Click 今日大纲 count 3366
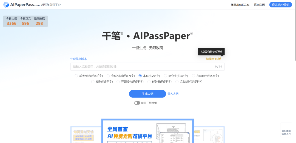Image resolution: width=296 pixels, height=143 pixels. [12, 23]
